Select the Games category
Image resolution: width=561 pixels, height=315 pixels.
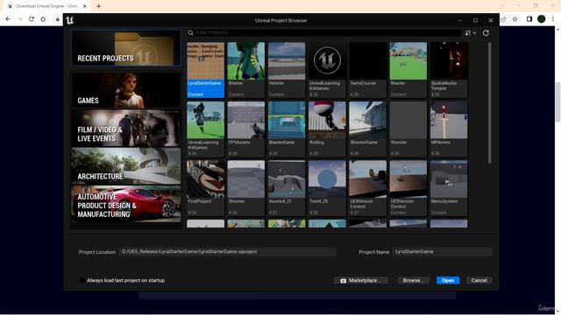(126, 90)
